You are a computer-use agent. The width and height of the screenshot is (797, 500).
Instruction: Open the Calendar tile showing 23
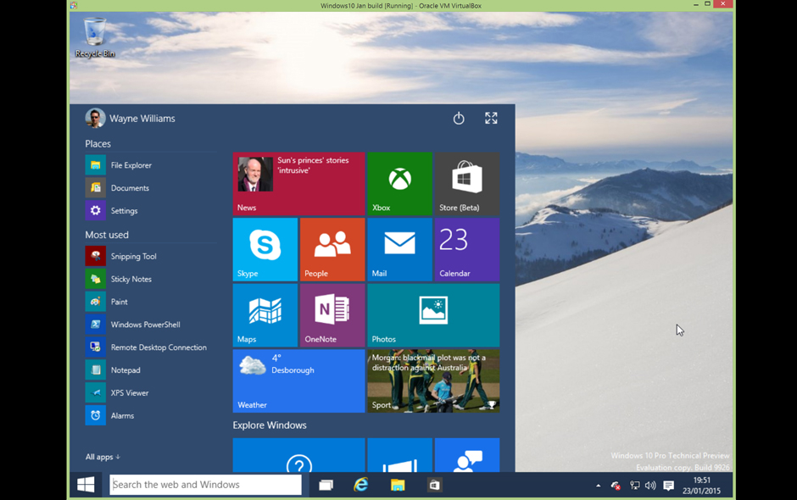tap(466, 249)
